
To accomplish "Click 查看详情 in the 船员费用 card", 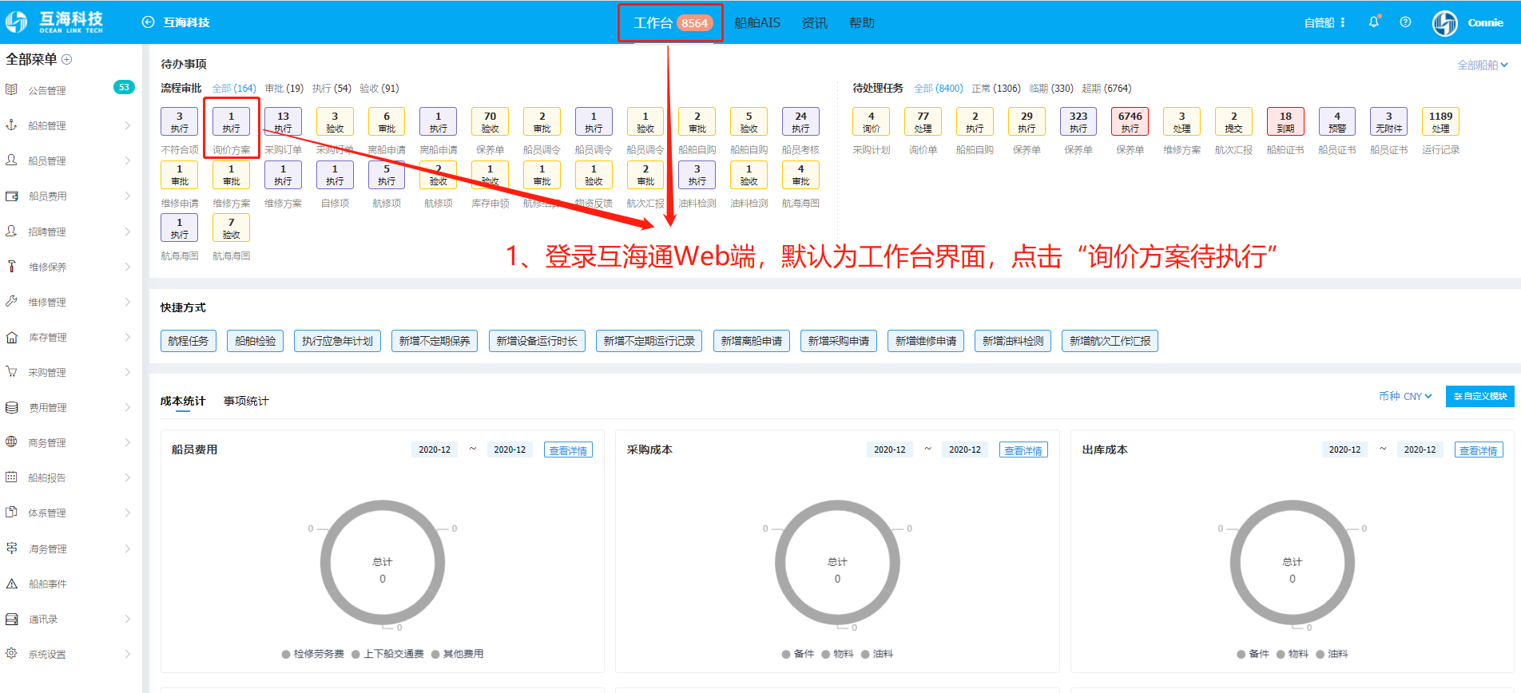I will pos(568,450).
